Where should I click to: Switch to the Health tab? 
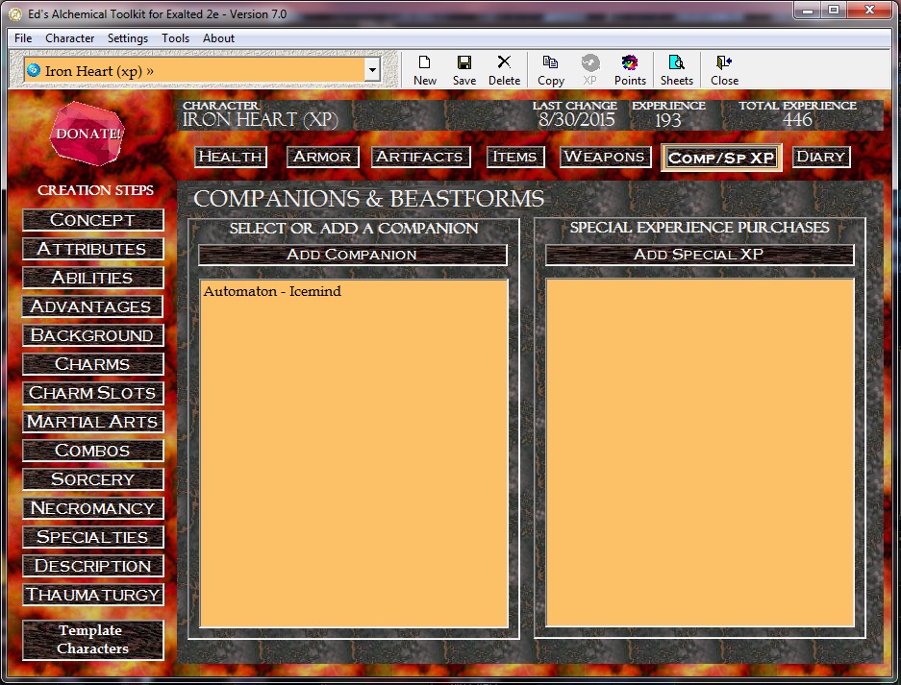click(231, 157)
